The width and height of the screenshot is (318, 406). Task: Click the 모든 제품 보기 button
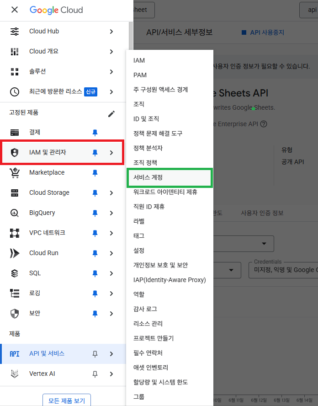(x=67, y=401)
